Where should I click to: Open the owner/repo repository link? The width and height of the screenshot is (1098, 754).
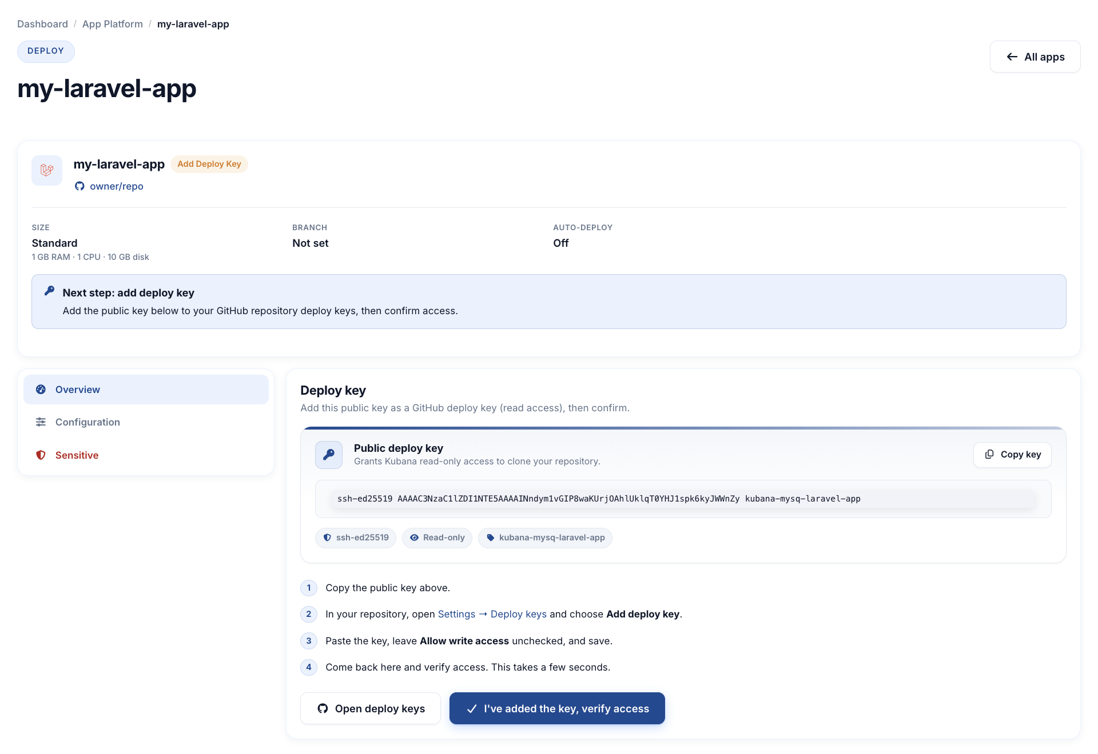point(117,186)
